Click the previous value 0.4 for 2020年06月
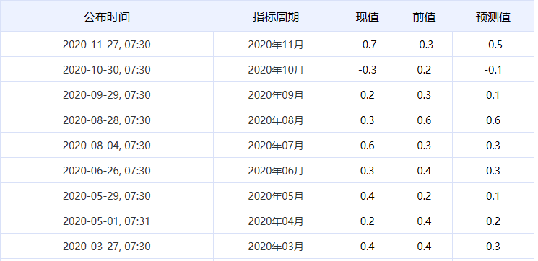538x261 pixels. (x=424, y=171)
